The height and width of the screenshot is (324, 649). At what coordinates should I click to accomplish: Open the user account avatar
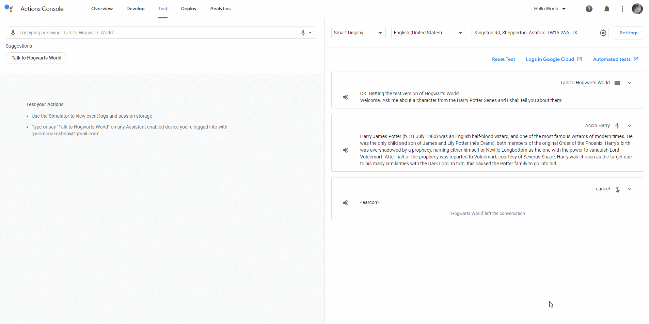click(637, 9)
